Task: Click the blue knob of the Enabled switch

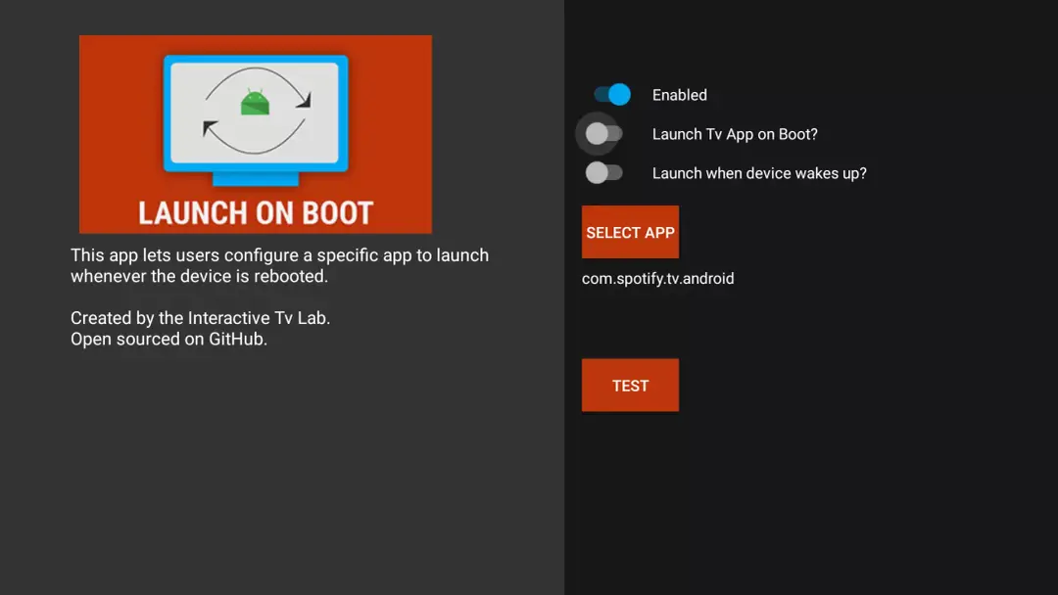Action: click(x=619, y=94)
